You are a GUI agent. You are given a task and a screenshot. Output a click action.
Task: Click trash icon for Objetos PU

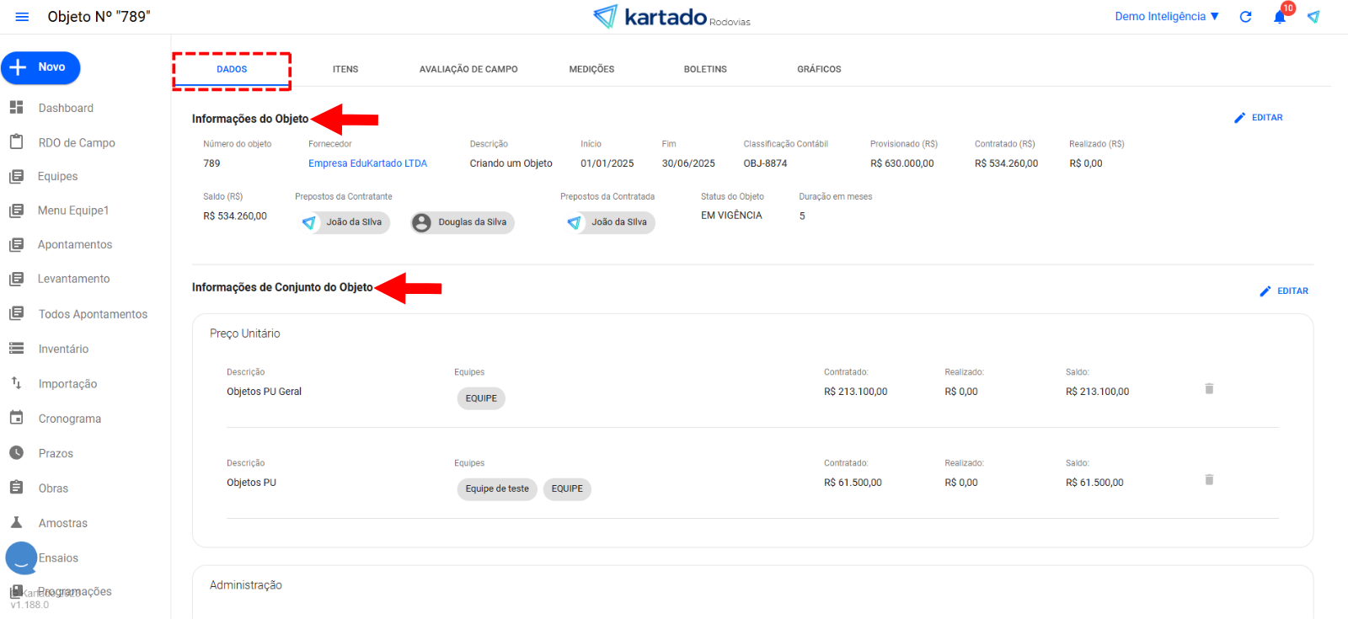(1209, 480)
